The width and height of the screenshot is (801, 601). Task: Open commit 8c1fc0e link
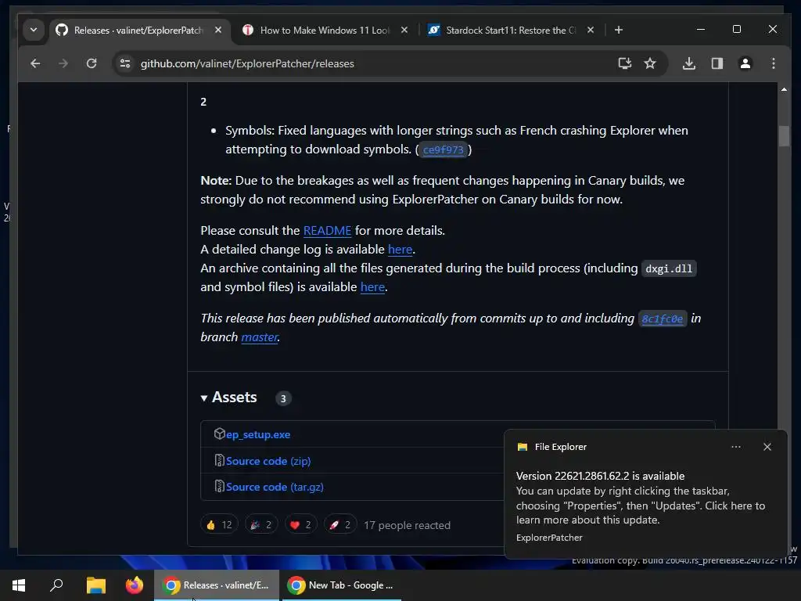(662, 319)
